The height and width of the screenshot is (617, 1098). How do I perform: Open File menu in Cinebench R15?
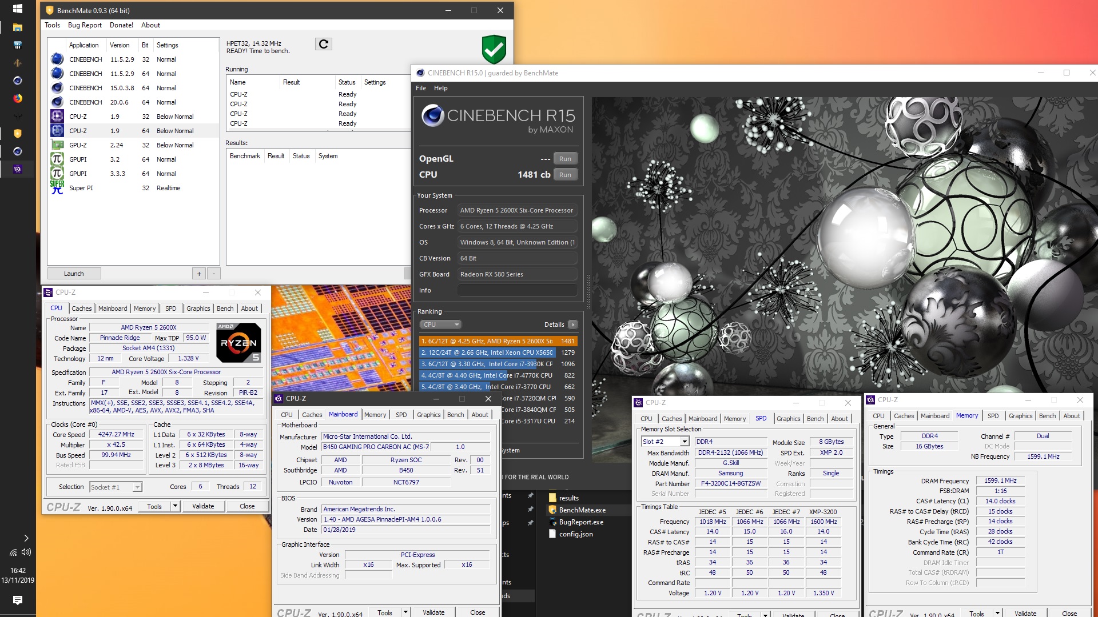(x=421, y=88)
